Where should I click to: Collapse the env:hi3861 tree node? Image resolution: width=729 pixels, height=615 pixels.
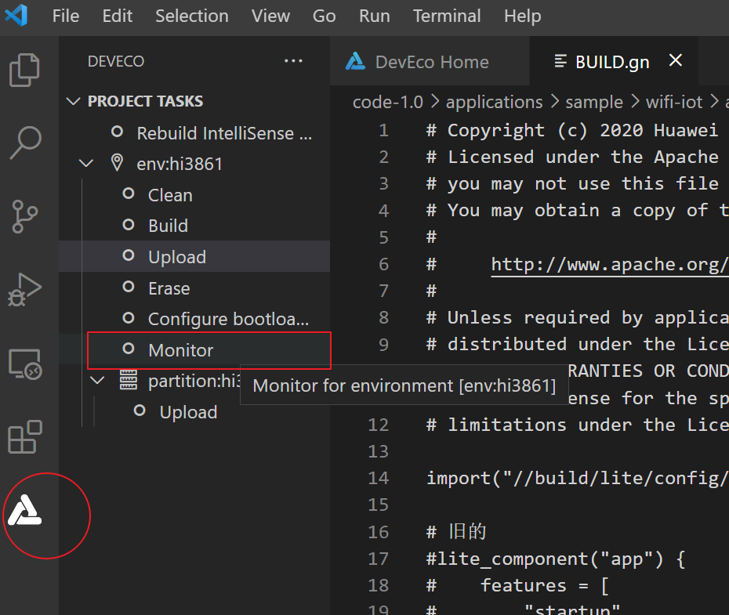point(85,164)
